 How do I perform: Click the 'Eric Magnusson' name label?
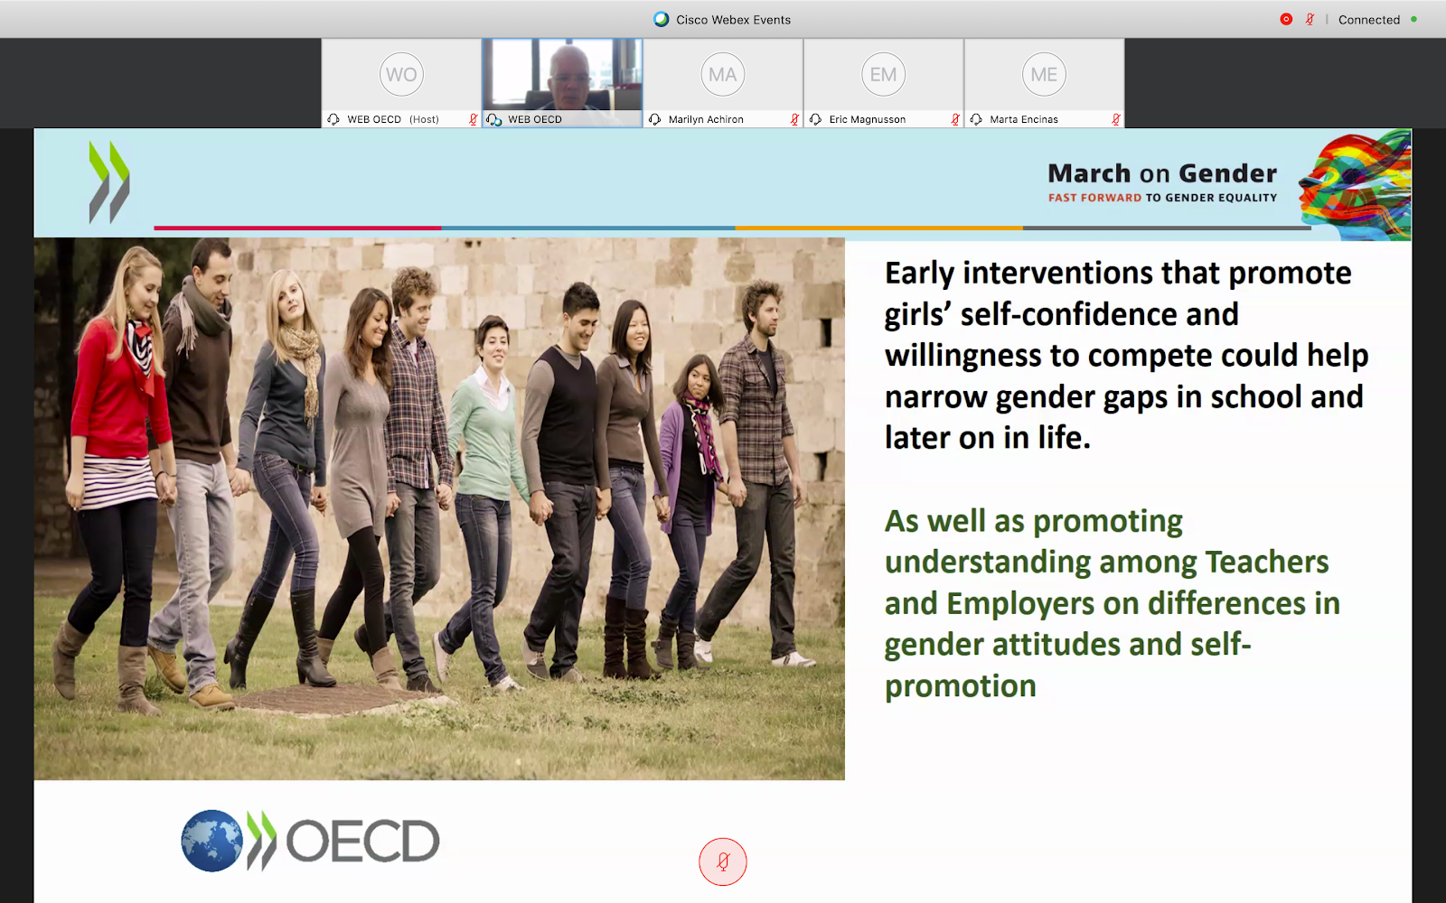[867, 119]
